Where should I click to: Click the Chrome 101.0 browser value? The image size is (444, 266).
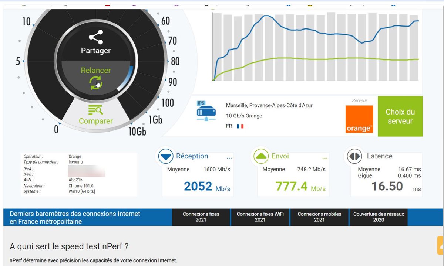point(81,186)
